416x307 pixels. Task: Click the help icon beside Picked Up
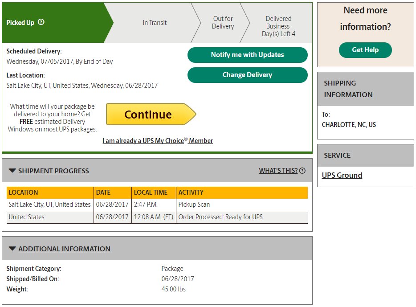(41, 22)
